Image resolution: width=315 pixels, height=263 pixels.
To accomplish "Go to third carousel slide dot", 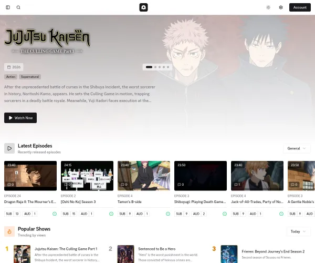I will point(160,67).
